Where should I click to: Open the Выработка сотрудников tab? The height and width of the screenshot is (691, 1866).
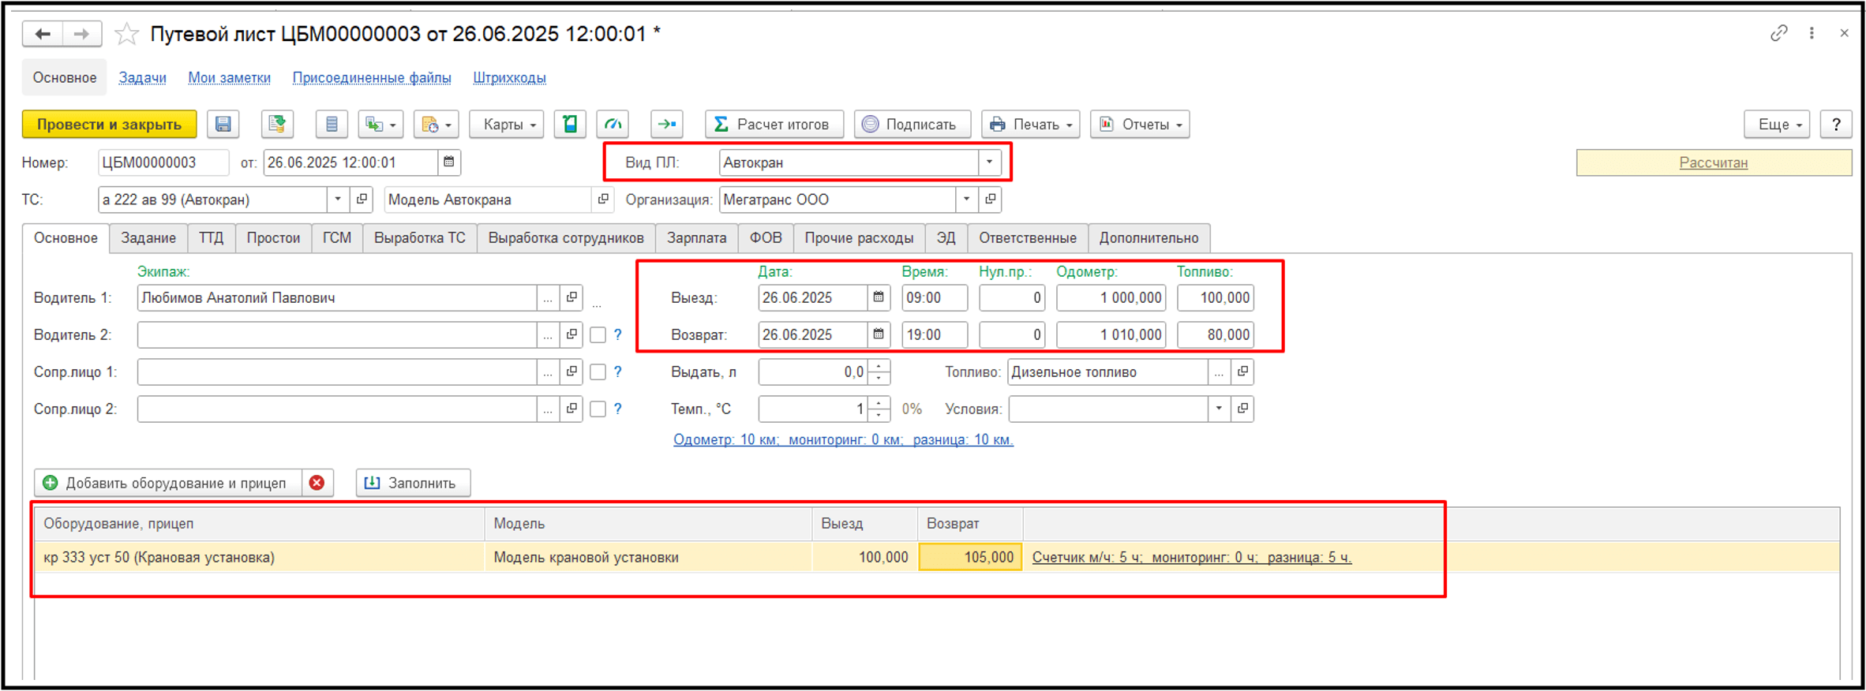[565, 238]
